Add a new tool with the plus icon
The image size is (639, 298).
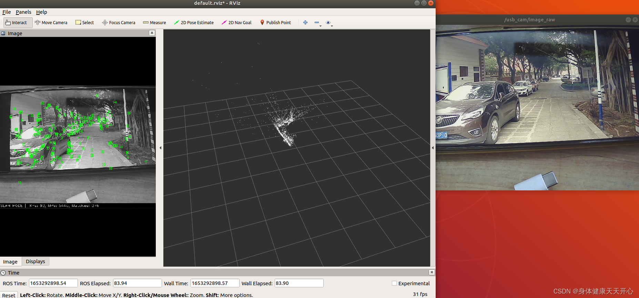[x=305, y=22]
